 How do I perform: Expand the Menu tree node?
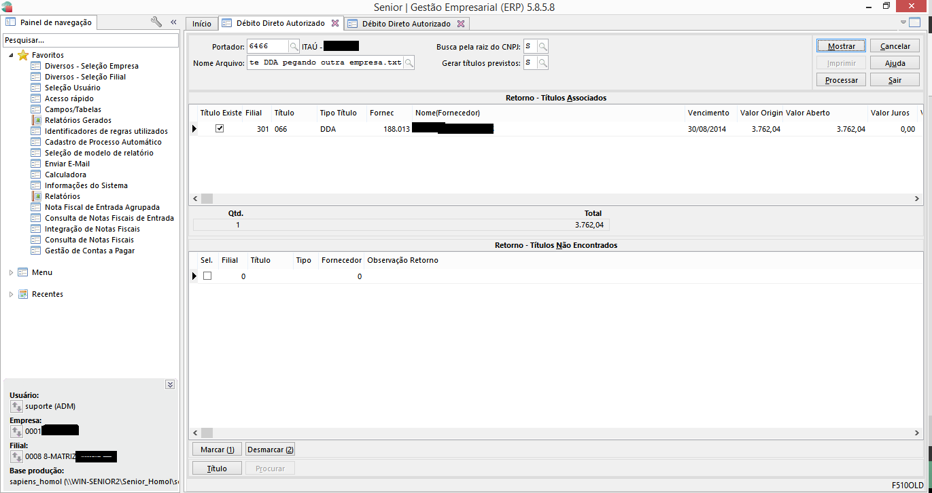(x=11, y=272)
